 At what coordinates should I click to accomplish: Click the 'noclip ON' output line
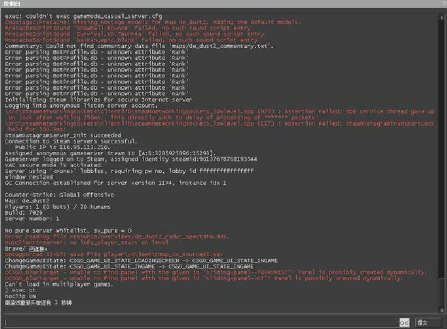point(20,296)
